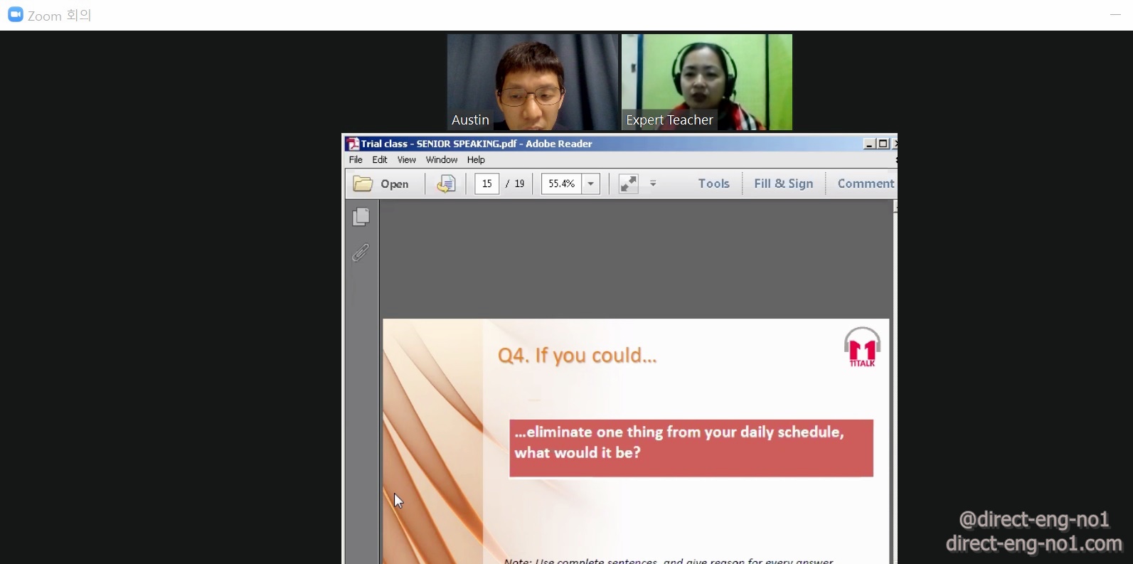The width and height of the screenshot is (1133, 564).
Task: Show the page thumbnails panel icon
Action: click(361, 217)
